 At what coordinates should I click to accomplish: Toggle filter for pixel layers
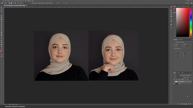pyautogui.click(x=181, y=75)
